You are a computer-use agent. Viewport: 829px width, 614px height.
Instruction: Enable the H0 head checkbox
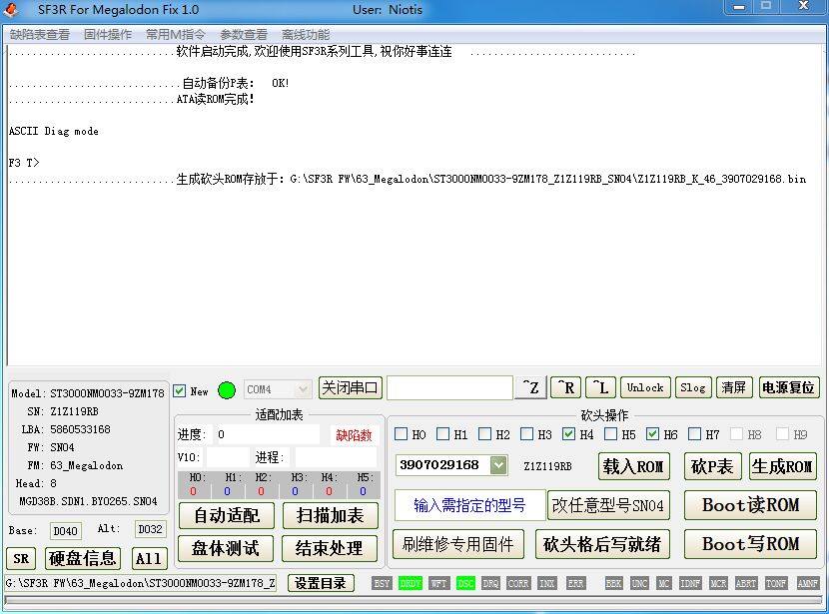[x=401, y=434]
